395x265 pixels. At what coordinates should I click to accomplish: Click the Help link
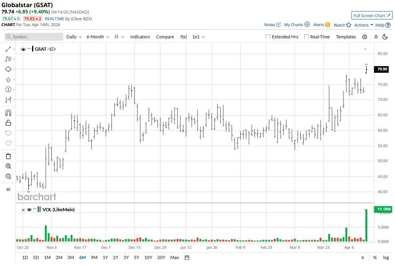(380, 25)
